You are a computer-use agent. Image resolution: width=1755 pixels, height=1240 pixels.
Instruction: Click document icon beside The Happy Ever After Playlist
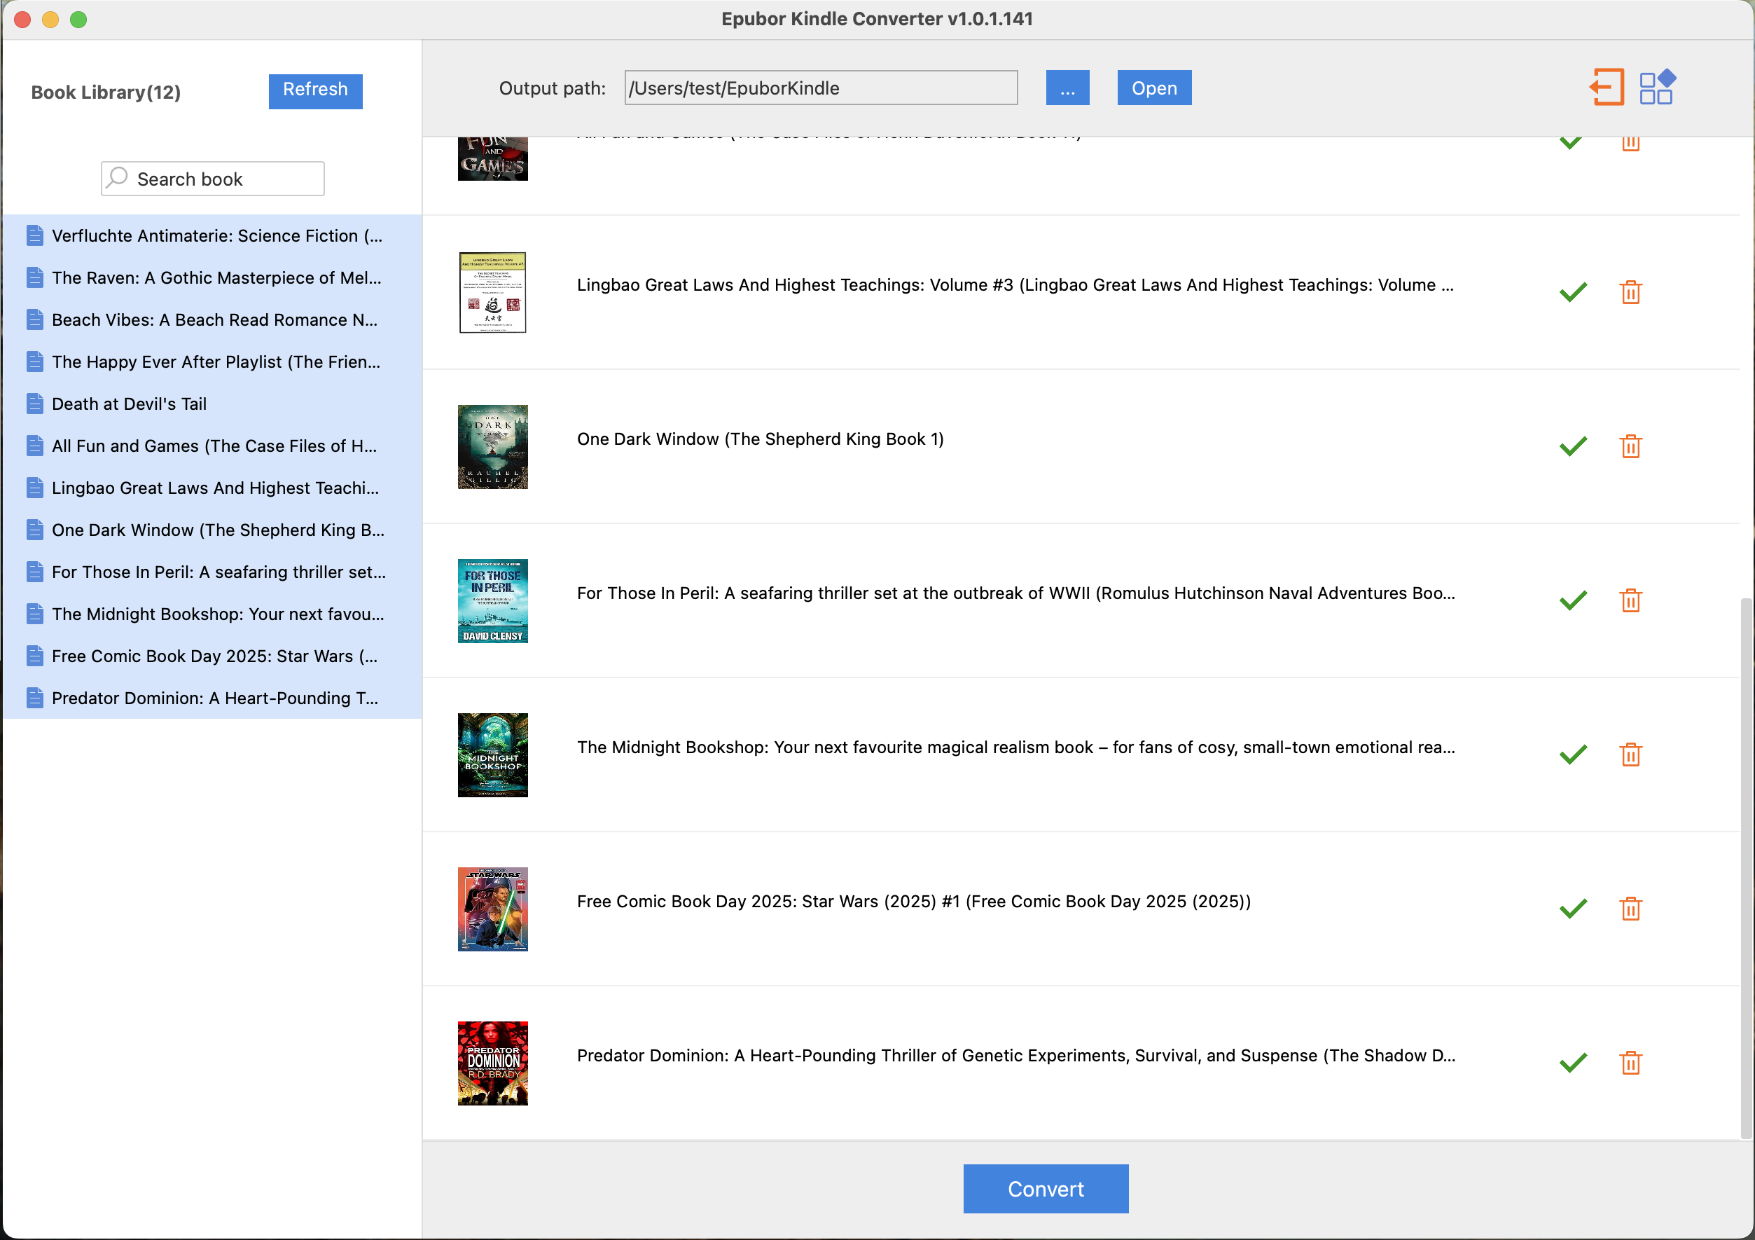[x=34, y=361]
